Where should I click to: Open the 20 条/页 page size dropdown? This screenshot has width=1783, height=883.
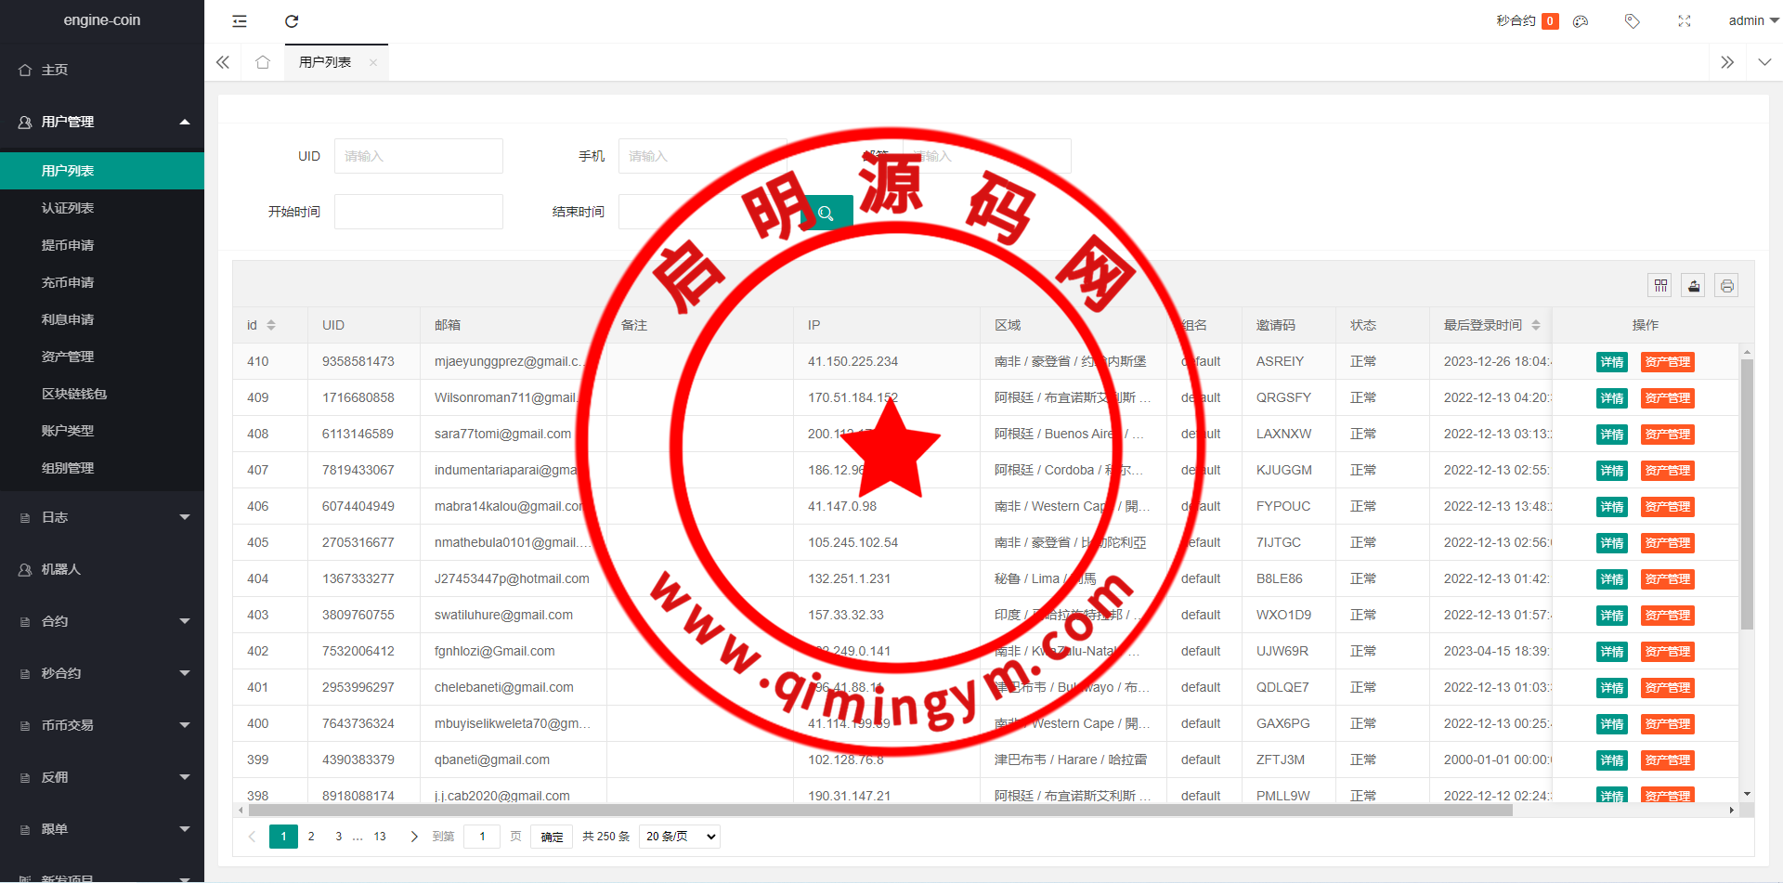[x=681, y=837]
